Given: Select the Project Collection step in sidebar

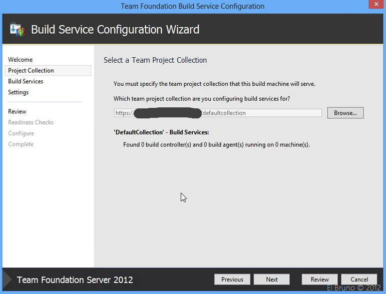Looking at the screenshot, I should click(31, 71).
